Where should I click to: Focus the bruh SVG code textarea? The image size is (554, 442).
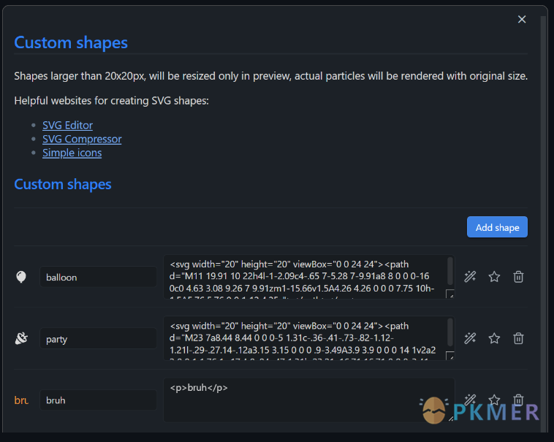[308, 400]
